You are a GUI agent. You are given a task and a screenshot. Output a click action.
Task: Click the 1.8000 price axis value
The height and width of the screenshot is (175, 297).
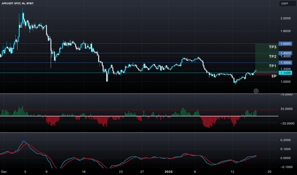(286, 31)
